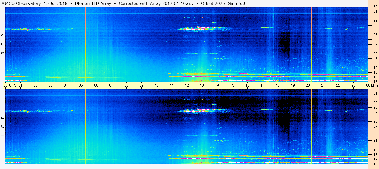
Task: Click 32 MHz label on RCP frequency axis
Action: 375,7
